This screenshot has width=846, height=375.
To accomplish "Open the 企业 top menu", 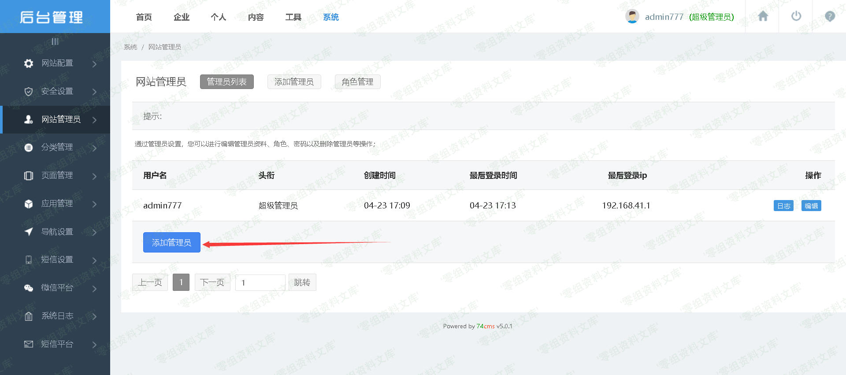I will coord(182,17).
